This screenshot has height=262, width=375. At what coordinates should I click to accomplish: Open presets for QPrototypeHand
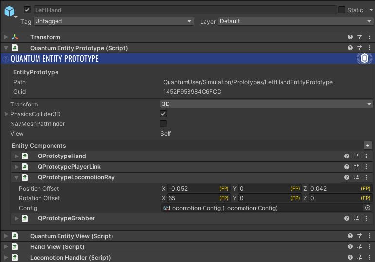pyautogui.click(x=356, y=156)
